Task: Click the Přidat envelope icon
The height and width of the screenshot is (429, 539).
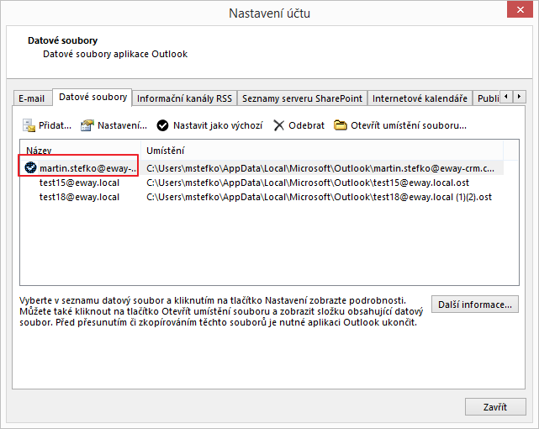Action: [x=29, y=125]
